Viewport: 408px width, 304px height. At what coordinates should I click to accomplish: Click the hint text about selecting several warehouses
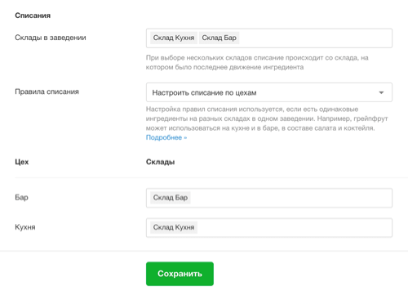tap(257, 62)
